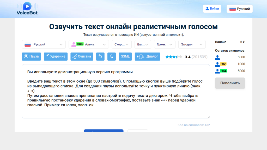The width and height of the screenshot is (267, 150).
Task: Click inside the demo text input area
Action: [116, 91]
